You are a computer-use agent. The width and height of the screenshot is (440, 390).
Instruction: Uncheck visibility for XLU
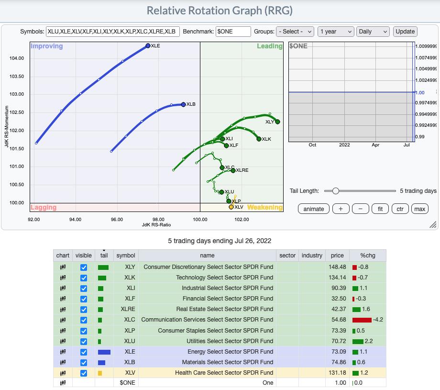(84, 341)
